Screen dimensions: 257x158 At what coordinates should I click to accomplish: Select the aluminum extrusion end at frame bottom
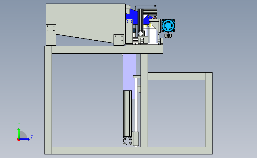[x=127, y=141]
